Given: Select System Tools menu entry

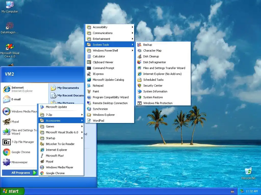Looking at the screenshot, I should [x=110, y=45].
